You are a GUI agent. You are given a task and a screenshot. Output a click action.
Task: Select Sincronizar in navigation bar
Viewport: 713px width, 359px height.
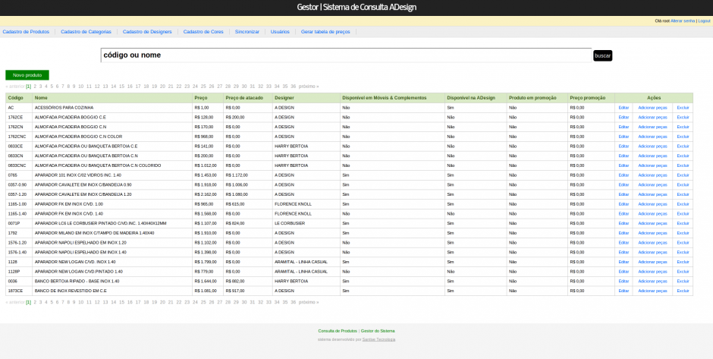247,32
